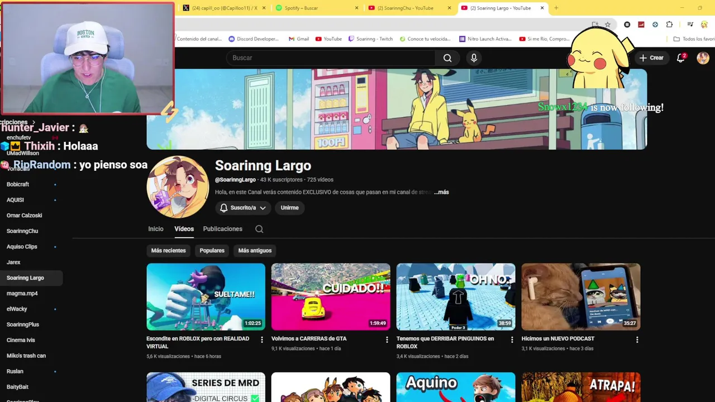Open options menu for Escondite en ROBLOX video
The width and height of the screenshot is (715, 402).
[262, 339]
